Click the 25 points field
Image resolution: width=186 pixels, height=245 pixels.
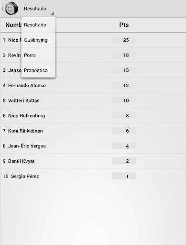click(x=124, y=40)
